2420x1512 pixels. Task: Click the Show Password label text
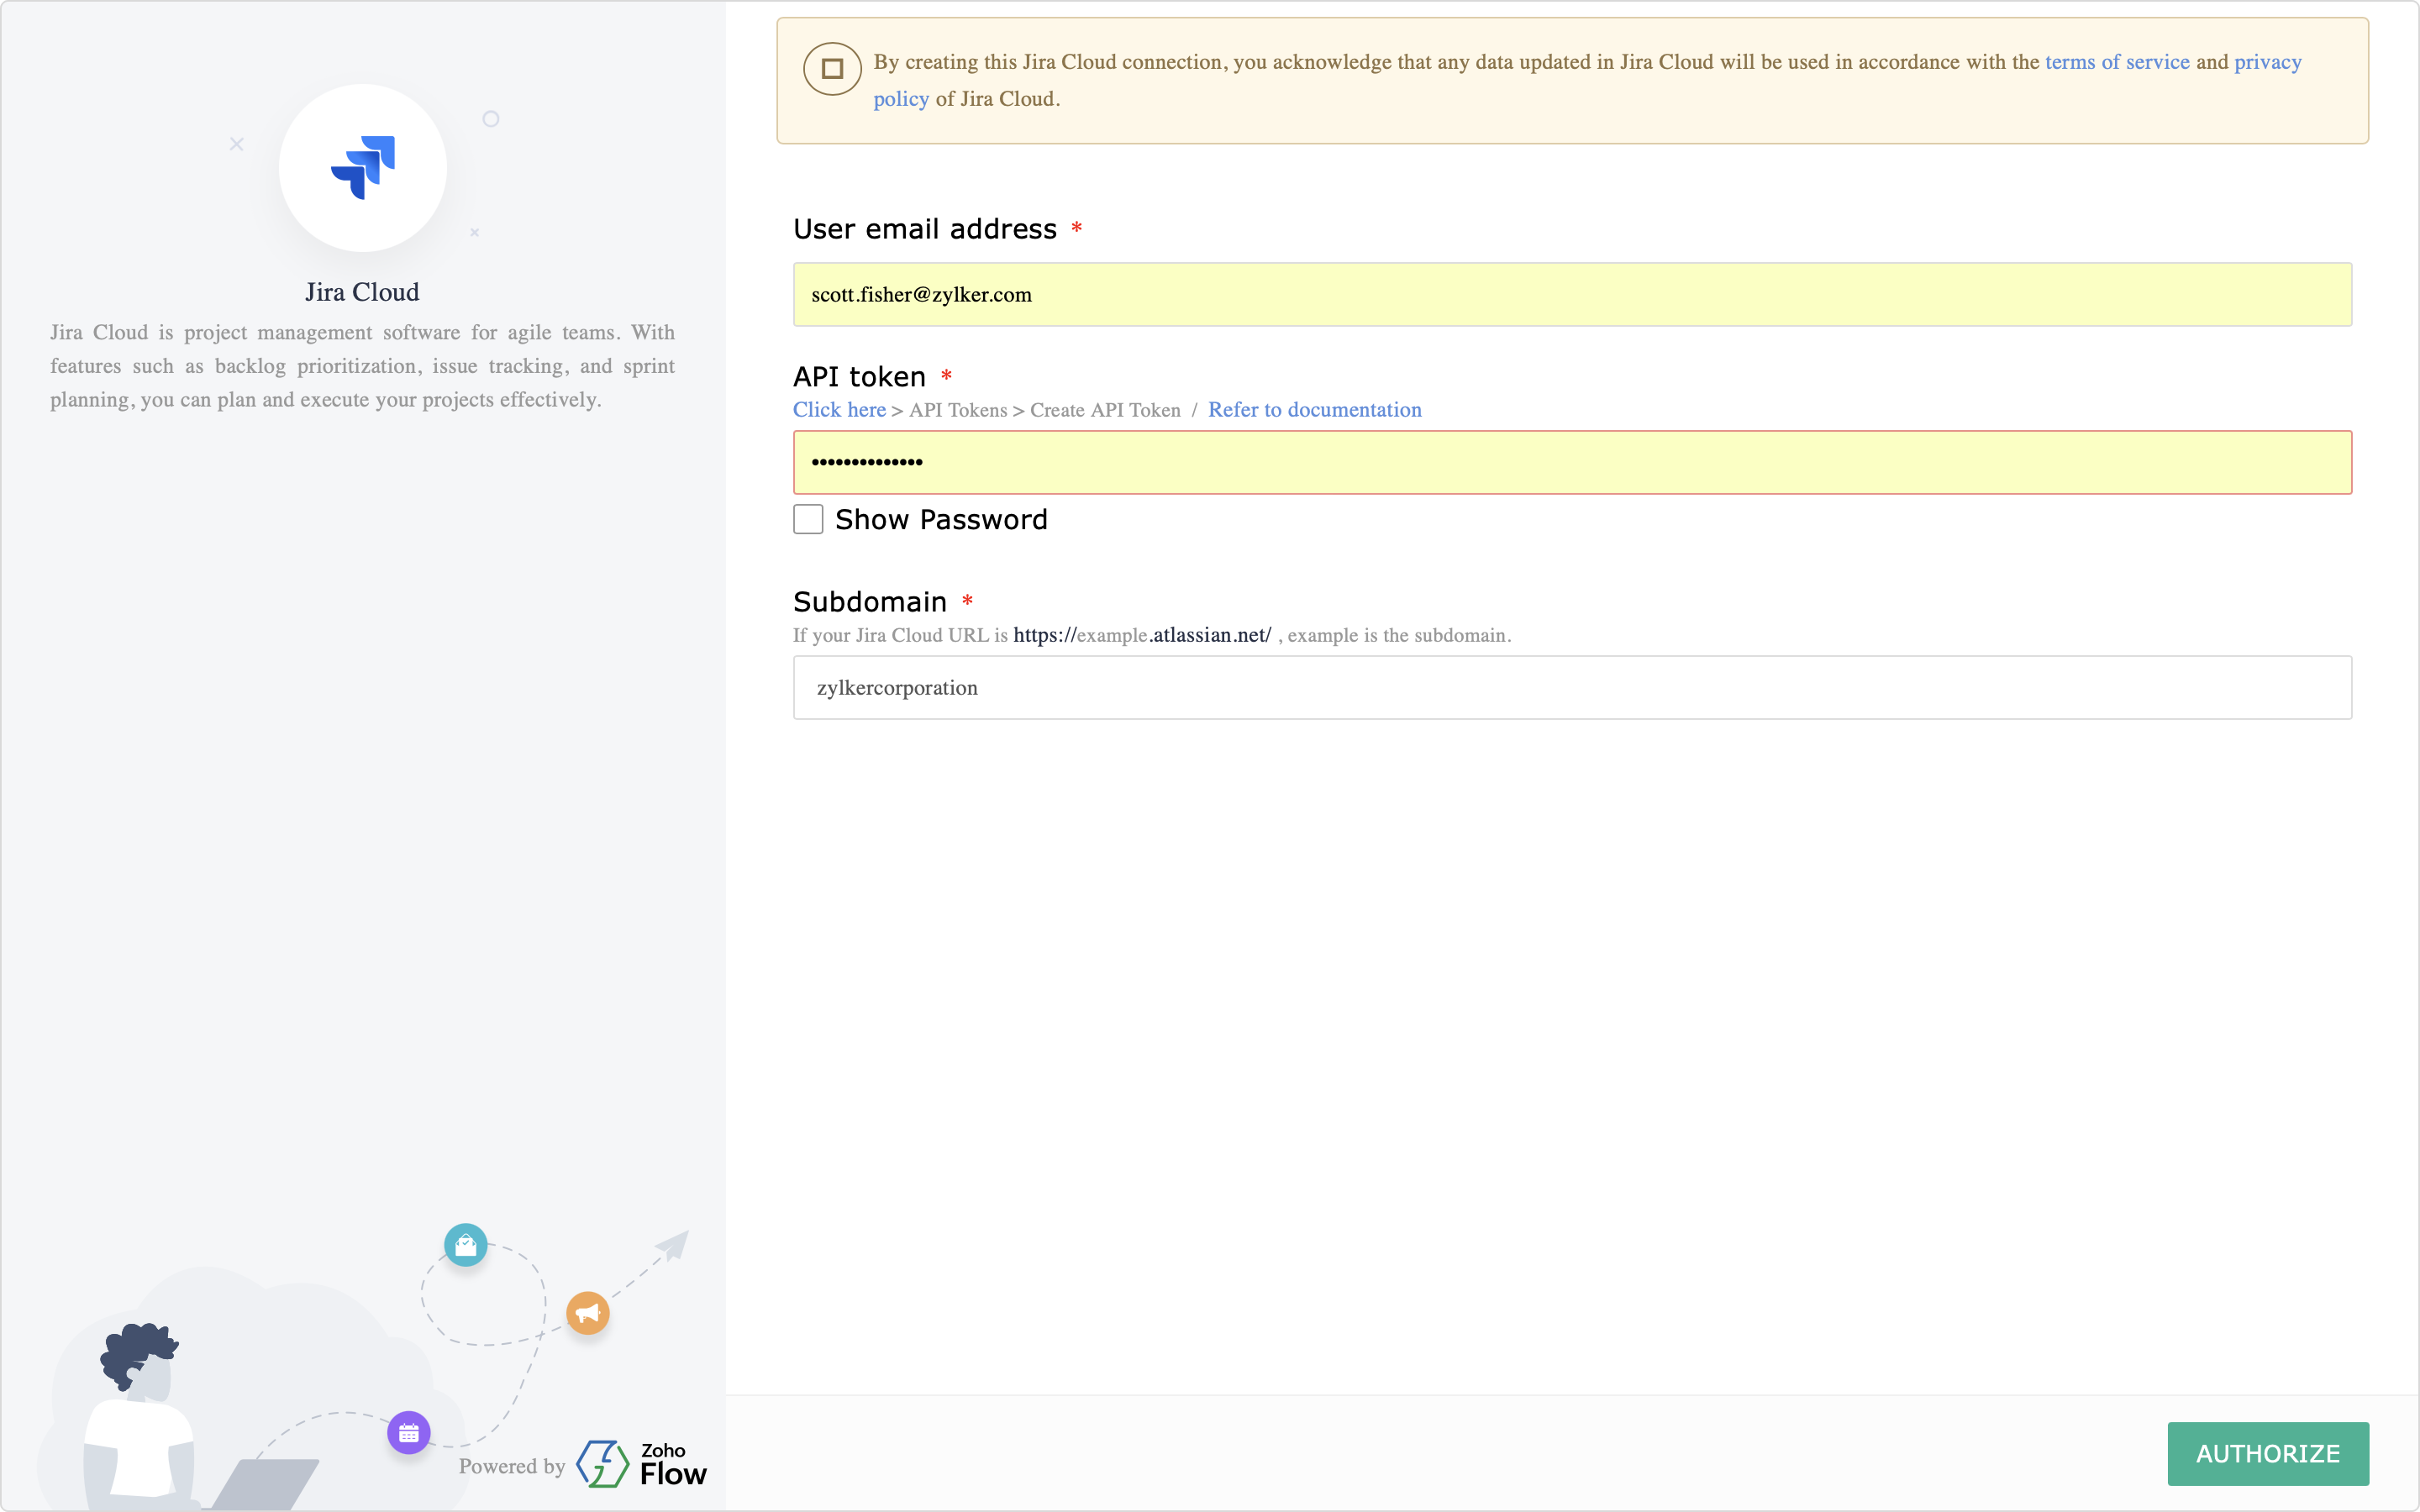click(941, 520)
